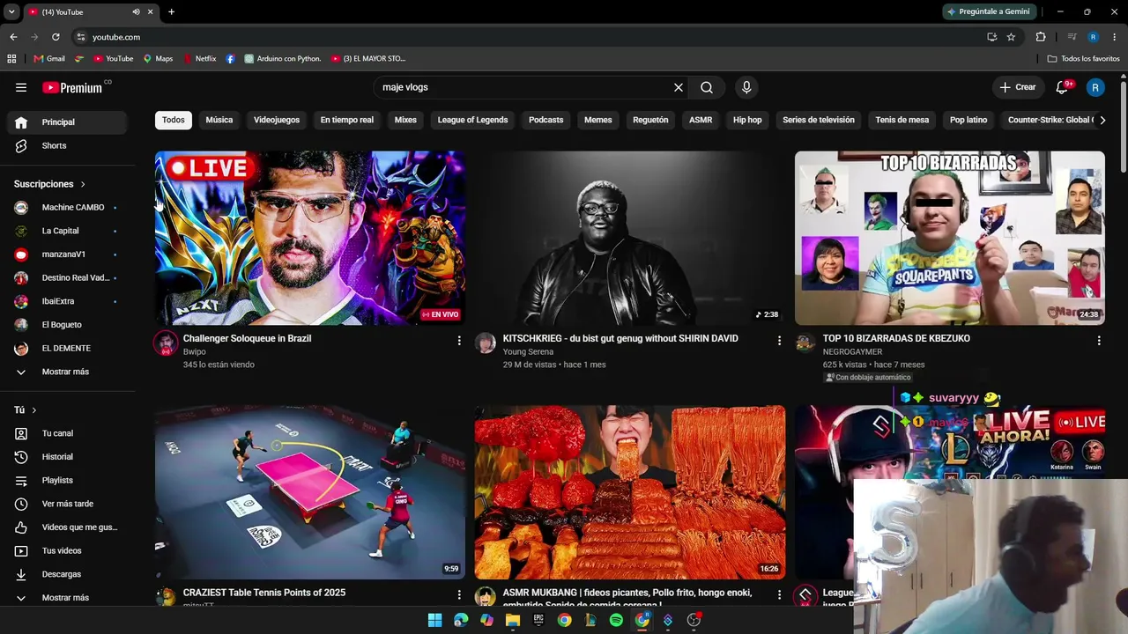Show more subscriptions under El DEMENTE

pyautogui.click(x=63, y=372)
